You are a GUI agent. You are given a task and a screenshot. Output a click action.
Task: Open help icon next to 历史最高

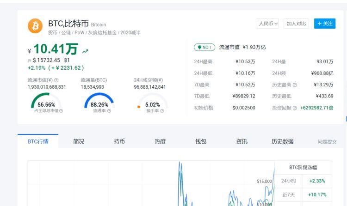tap(295, 85)
